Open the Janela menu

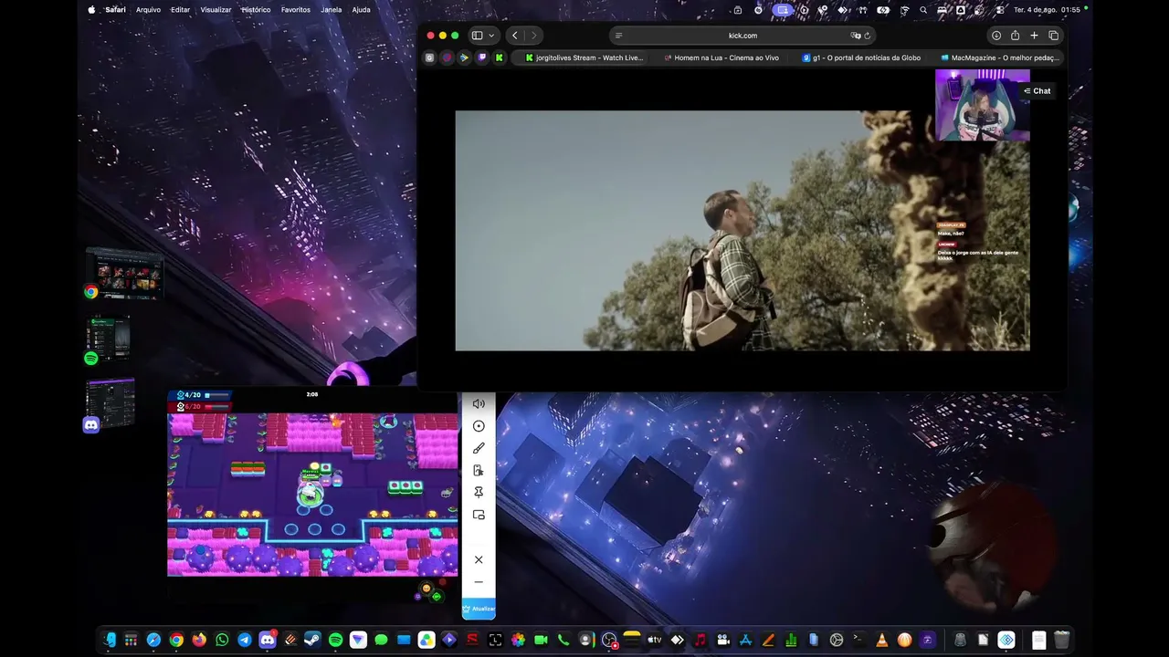point(332,9)
